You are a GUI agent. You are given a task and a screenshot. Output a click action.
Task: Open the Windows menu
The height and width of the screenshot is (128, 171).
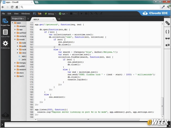pos(26,14)
